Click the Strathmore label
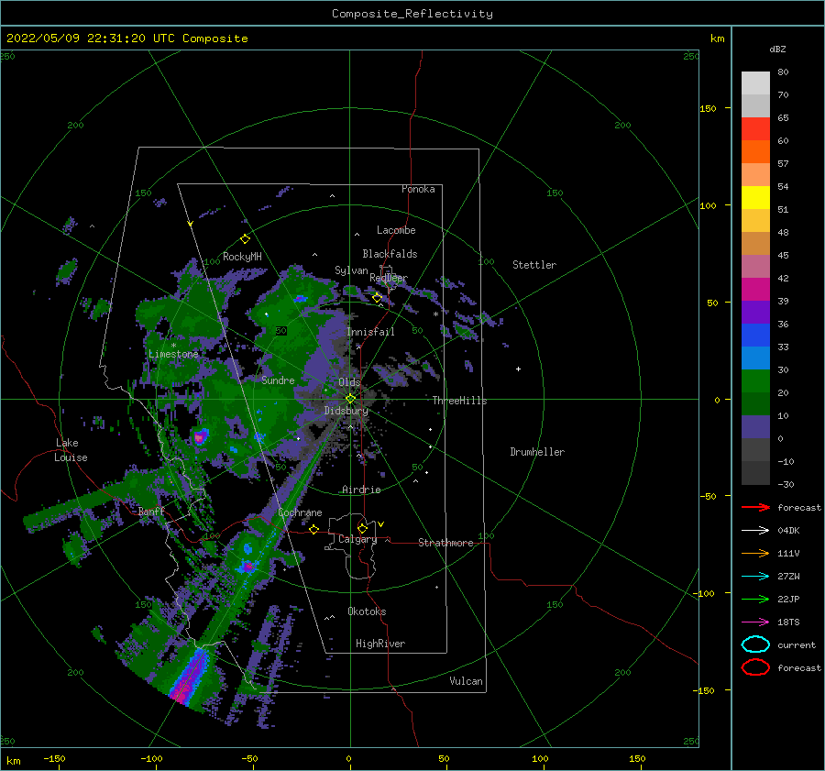825x771 pixels. coord(445,543)
